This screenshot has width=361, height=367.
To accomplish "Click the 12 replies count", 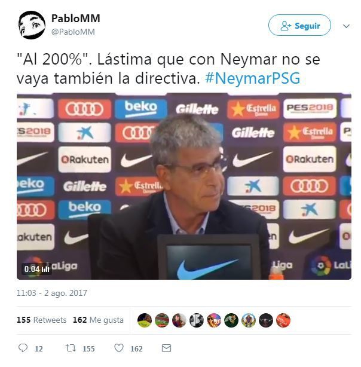I will click(39, 348).
